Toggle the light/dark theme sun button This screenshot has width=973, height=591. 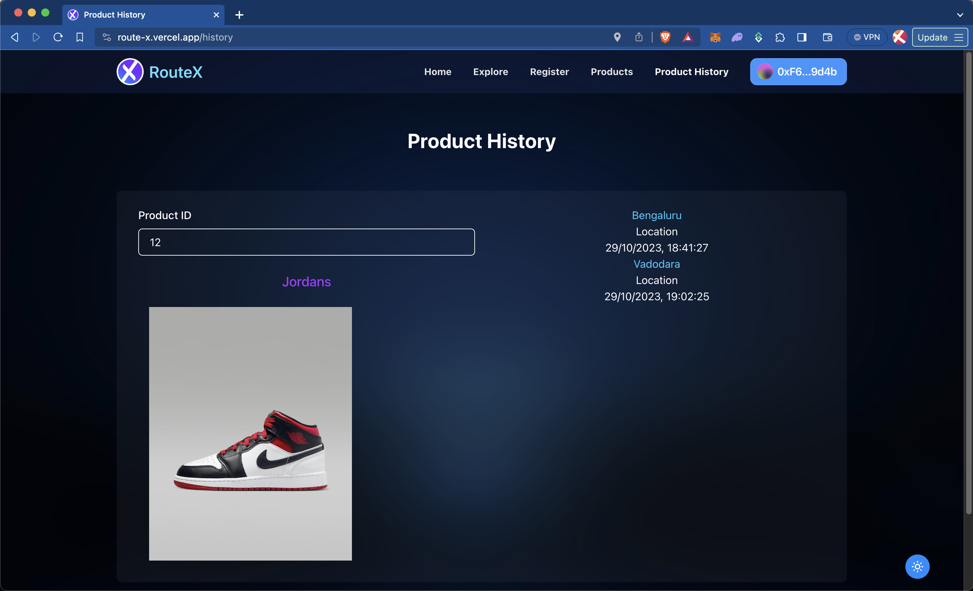(x=917, y=567)
